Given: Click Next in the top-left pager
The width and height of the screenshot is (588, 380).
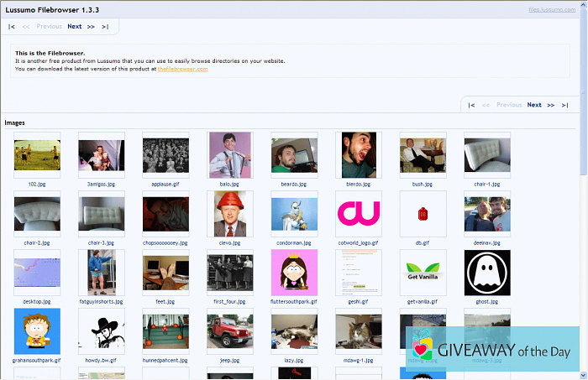Looking at the screenshot, I should [75, 27].
